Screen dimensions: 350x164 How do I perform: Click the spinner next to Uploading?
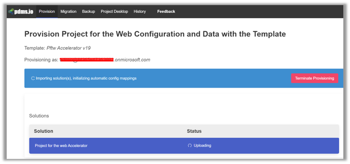[190, 146]
